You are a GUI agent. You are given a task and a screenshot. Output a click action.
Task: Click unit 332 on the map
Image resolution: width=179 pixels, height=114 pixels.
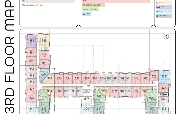tap(77, 78)
